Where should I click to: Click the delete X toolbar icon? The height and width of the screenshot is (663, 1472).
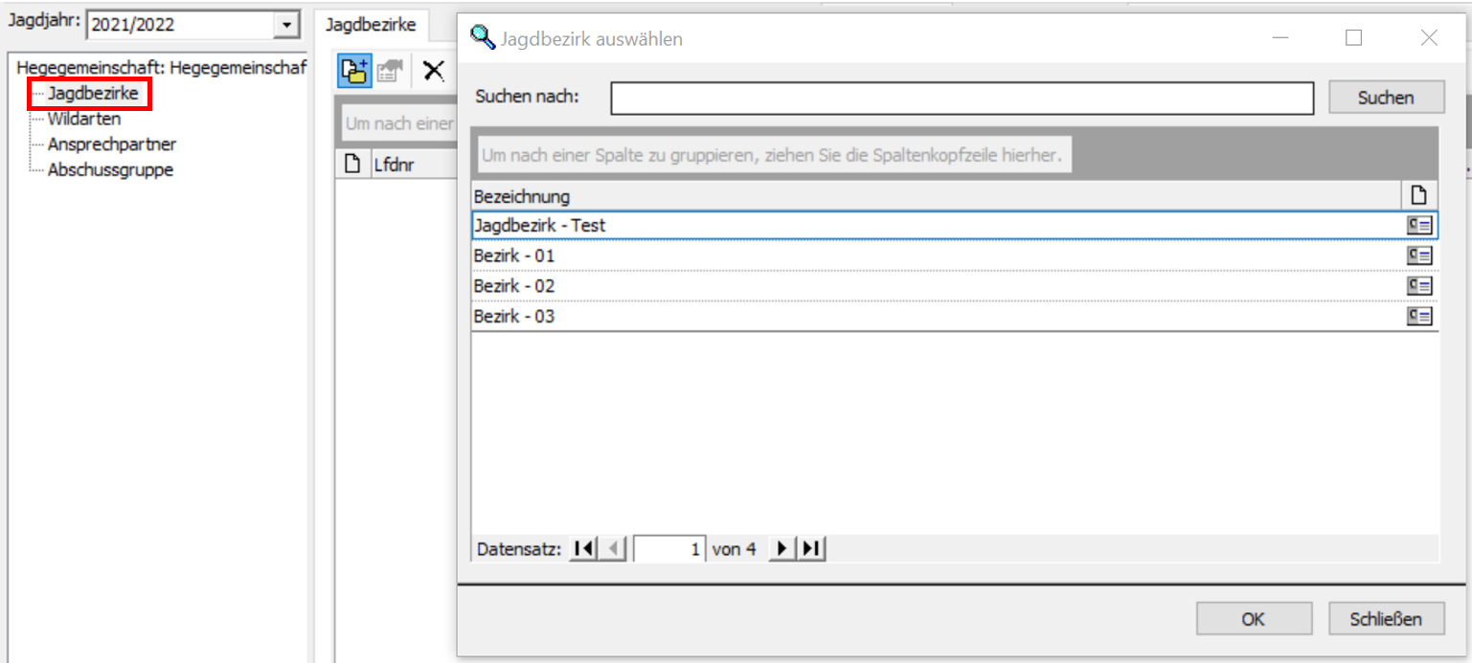point(434,71)
